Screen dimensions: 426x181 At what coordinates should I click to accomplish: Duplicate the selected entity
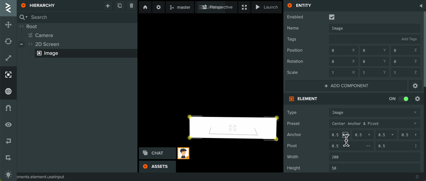click(x=120, y=5)
